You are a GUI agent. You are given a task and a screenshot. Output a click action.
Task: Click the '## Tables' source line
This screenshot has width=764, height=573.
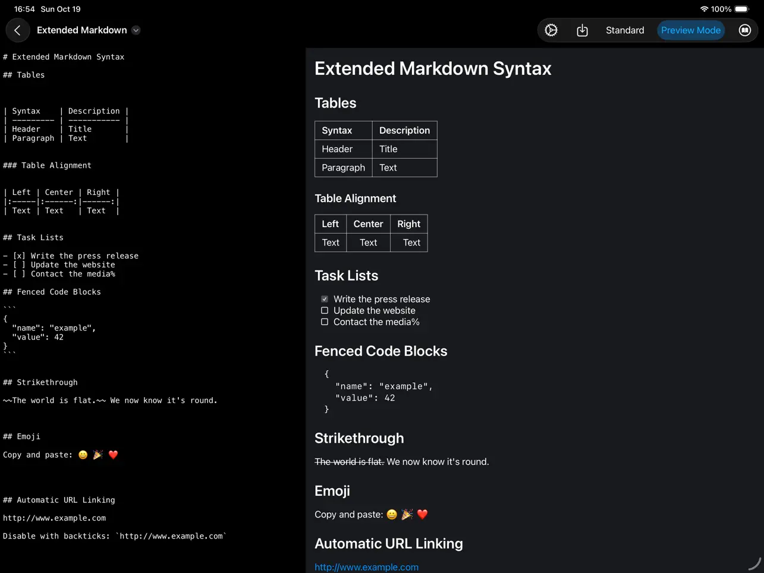tap(24, 75)
